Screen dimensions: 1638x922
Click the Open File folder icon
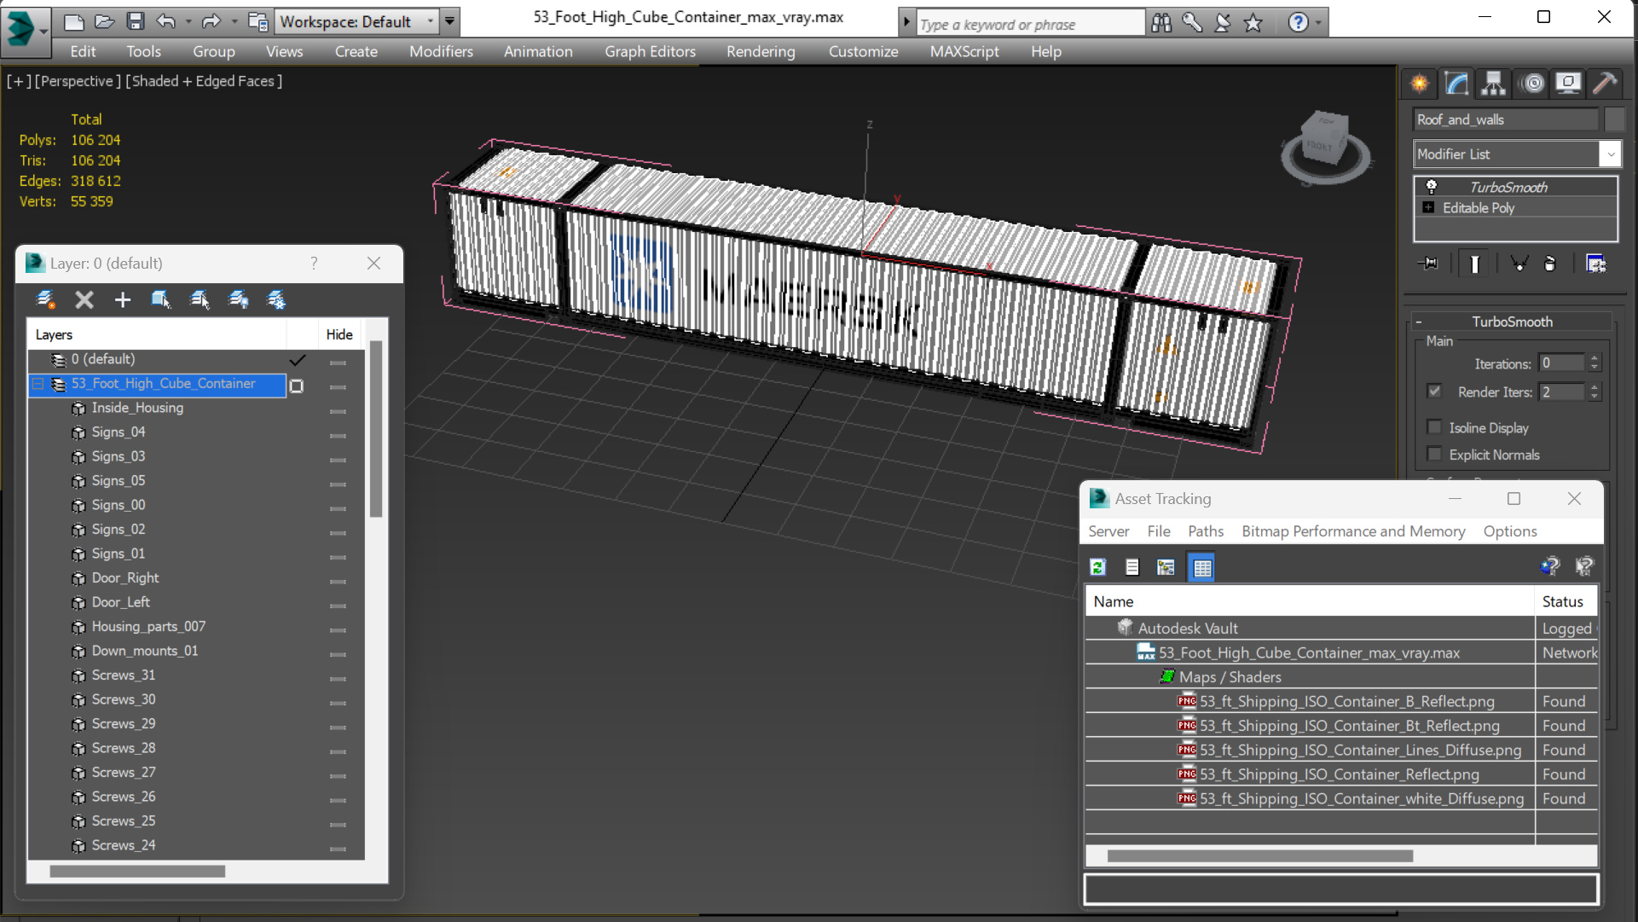[104, 21]
